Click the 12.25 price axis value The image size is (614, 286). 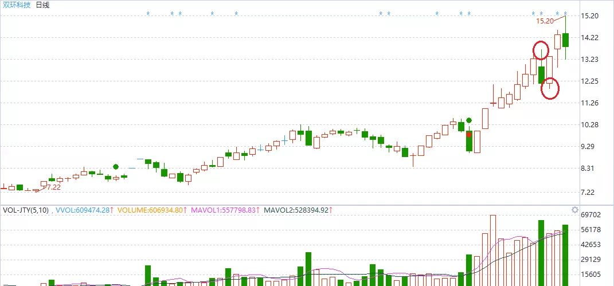point(590,81)
